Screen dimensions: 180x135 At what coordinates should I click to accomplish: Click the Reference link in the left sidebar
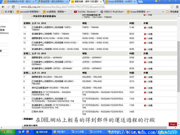[4, 33]
